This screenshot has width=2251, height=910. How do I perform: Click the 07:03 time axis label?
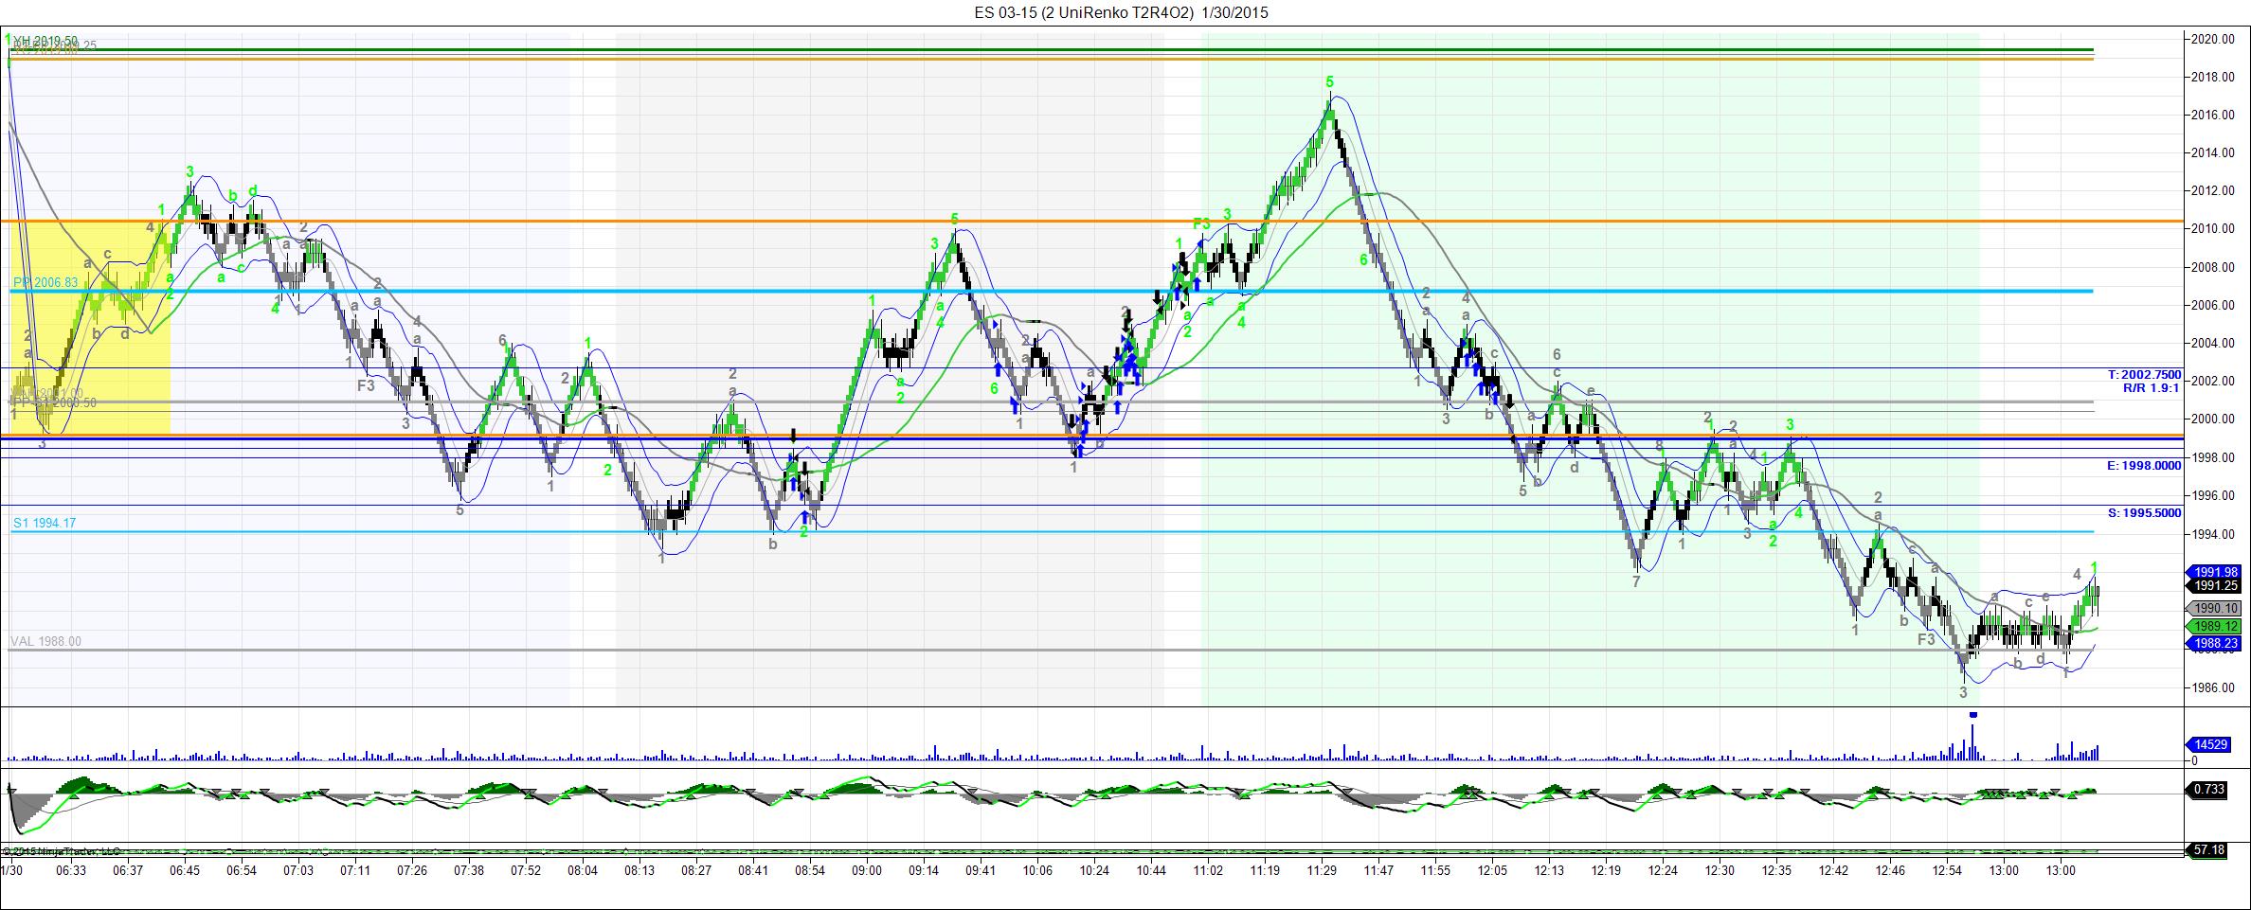point(298,870)
